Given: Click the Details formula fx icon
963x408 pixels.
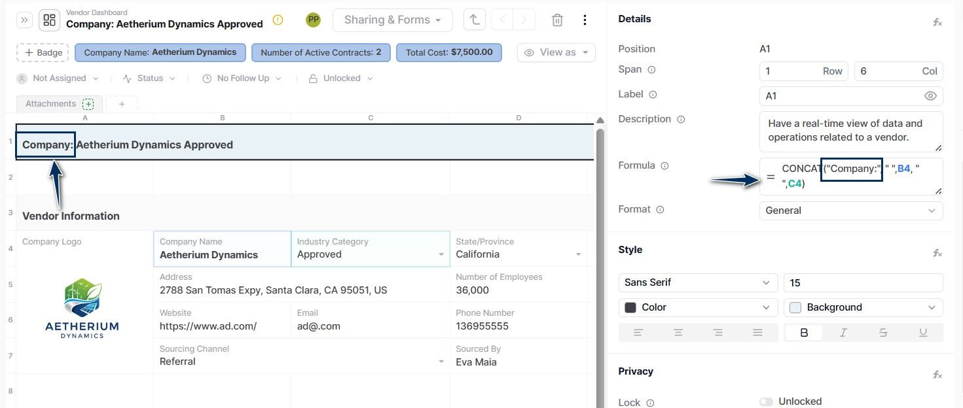Looking at the screenshot, I should click(937, 22).
